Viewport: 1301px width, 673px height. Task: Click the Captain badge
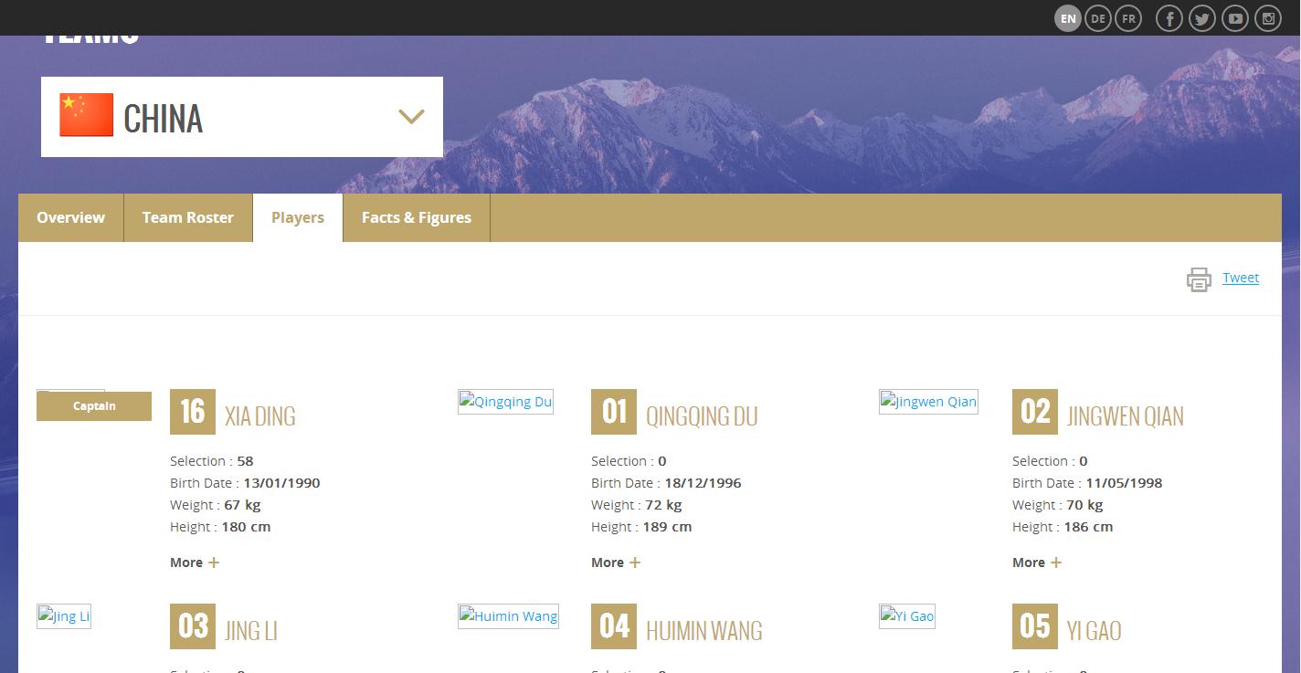pos(94,406)
